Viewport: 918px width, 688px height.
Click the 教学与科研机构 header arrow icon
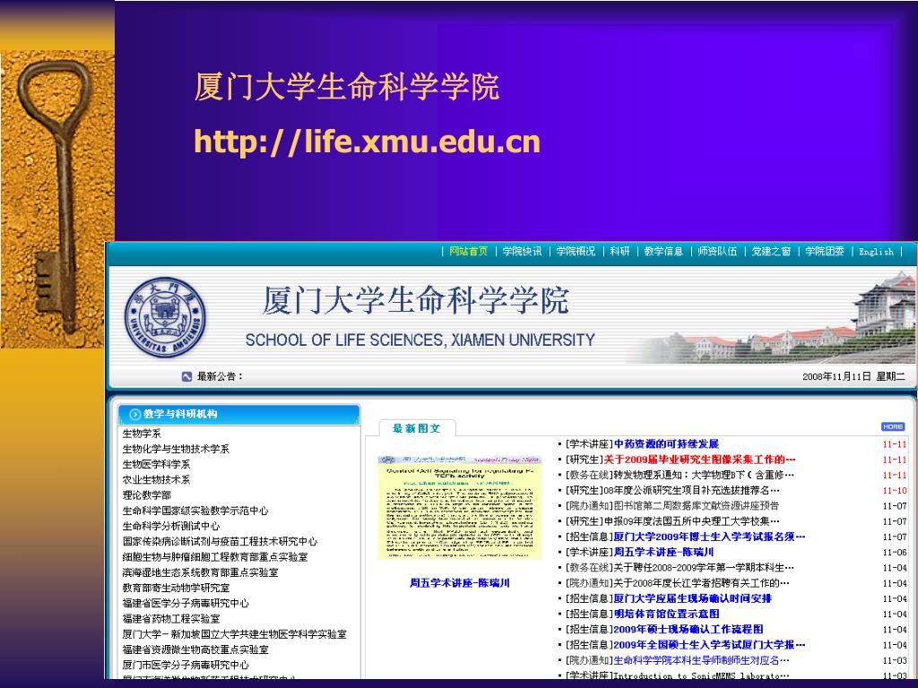pos(134,414)
